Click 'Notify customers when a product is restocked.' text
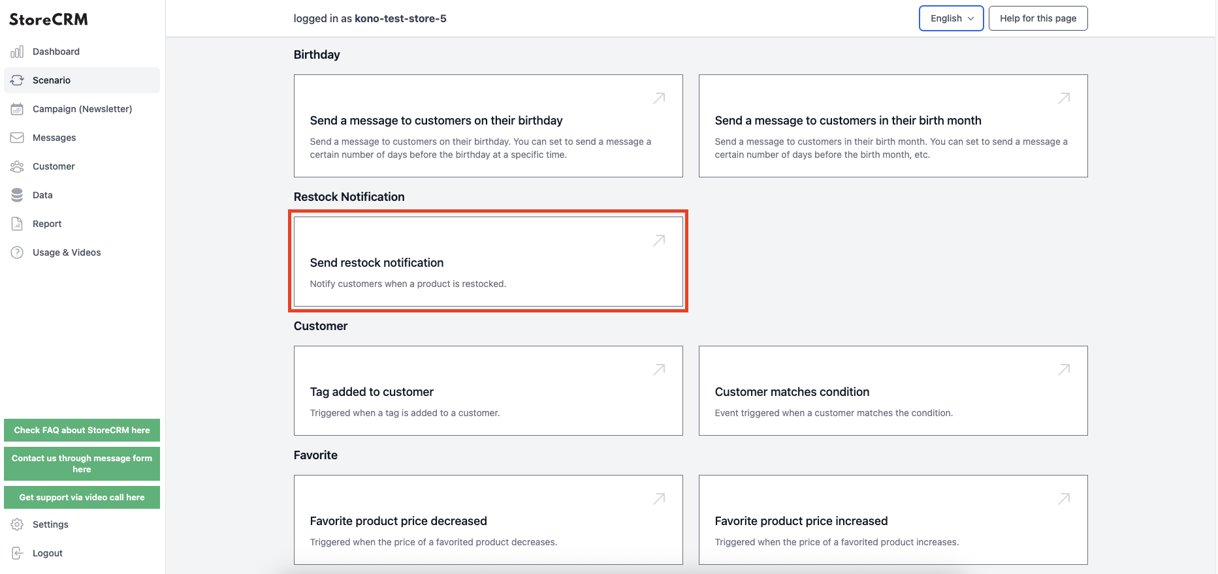 408,284
